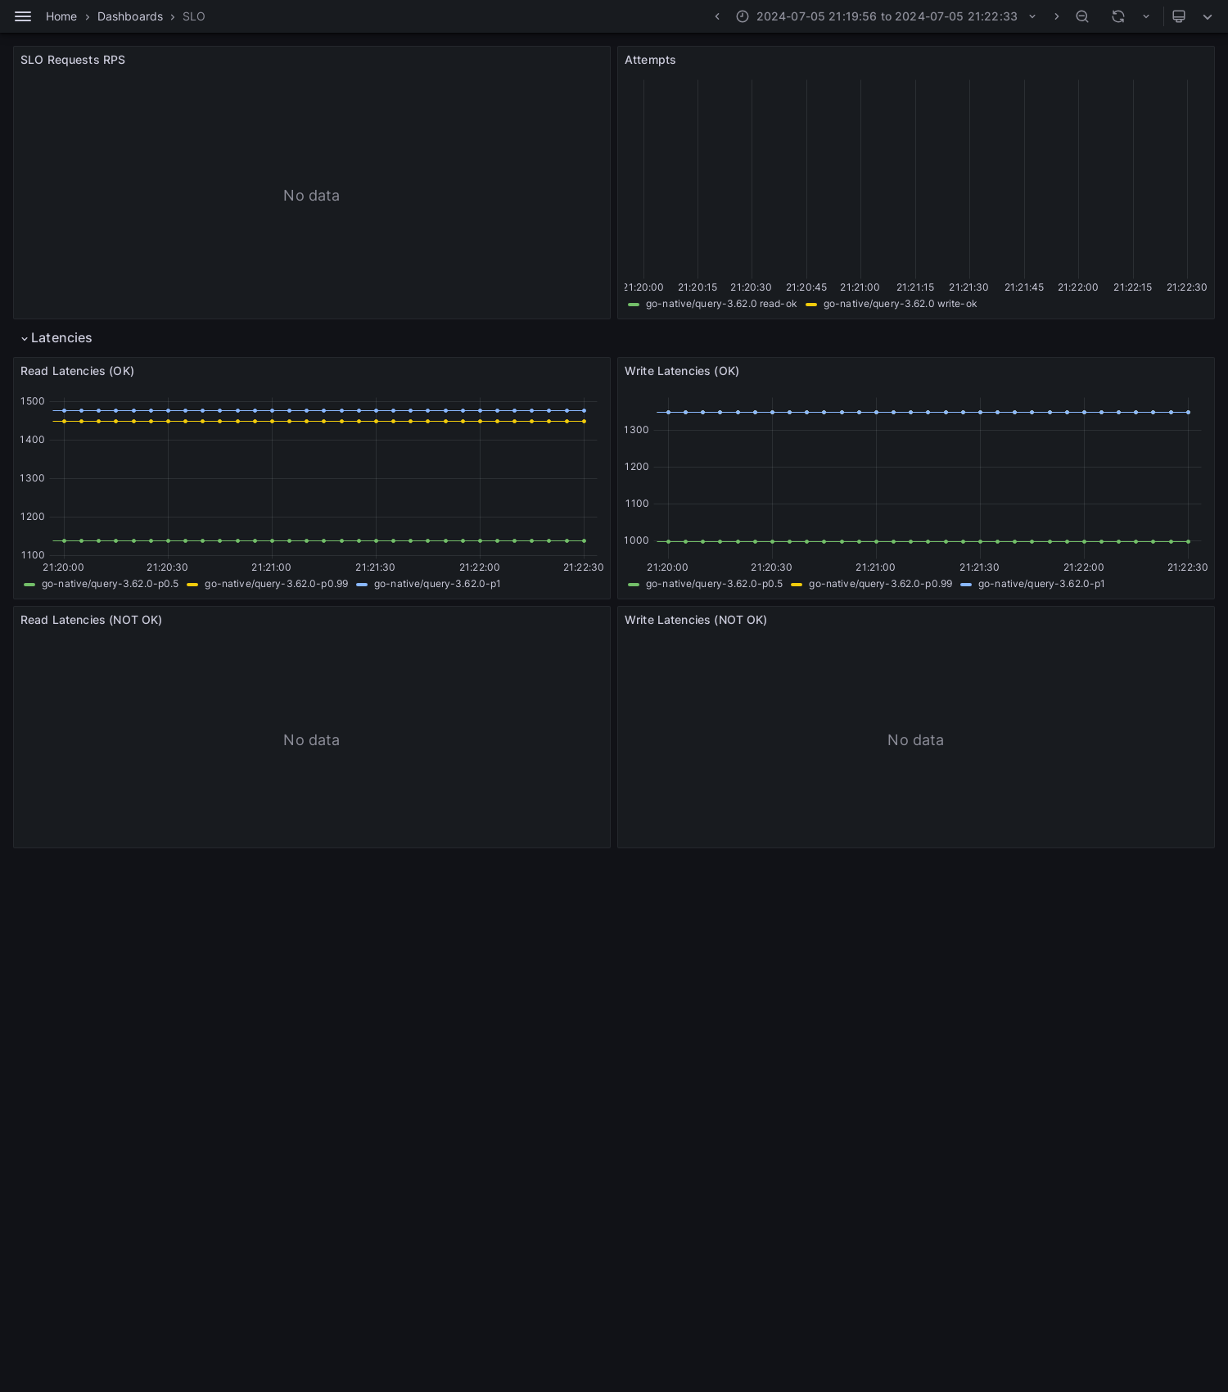Toggle p1 series in Write Latencies legend
1228x1392 pixels.
point(1041,584)
